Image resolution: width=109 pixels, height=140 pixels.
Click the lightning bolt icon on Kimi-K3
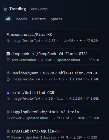pos(81,41)
